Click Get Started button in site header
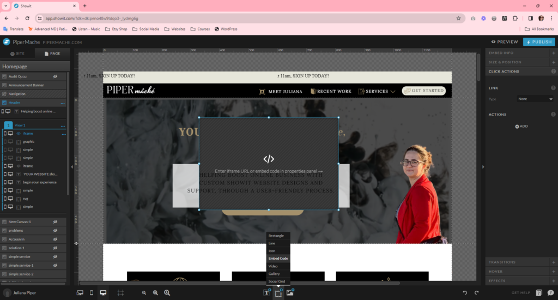 click(424, 91)
